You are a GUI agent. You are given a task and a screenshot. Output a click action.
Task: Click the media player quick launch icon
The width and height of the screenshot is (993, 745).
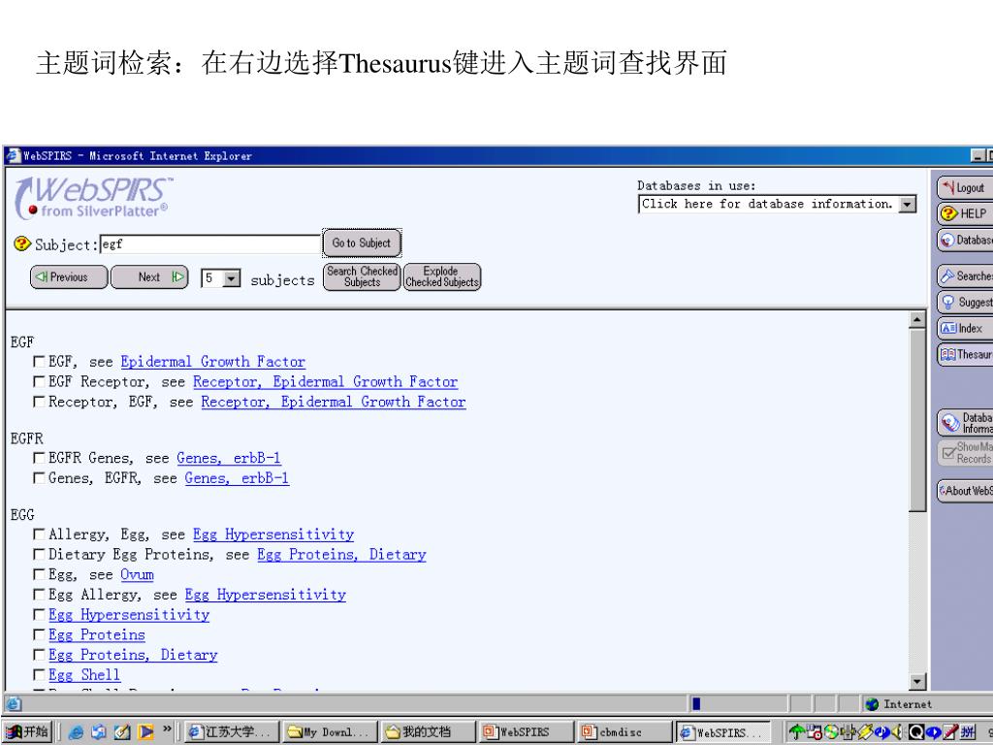pos(145,732)
